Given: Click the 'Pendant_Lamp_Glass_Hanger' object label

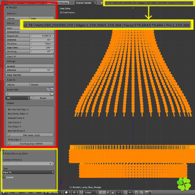Looking at the screenshot, I should tap(87, 187).
